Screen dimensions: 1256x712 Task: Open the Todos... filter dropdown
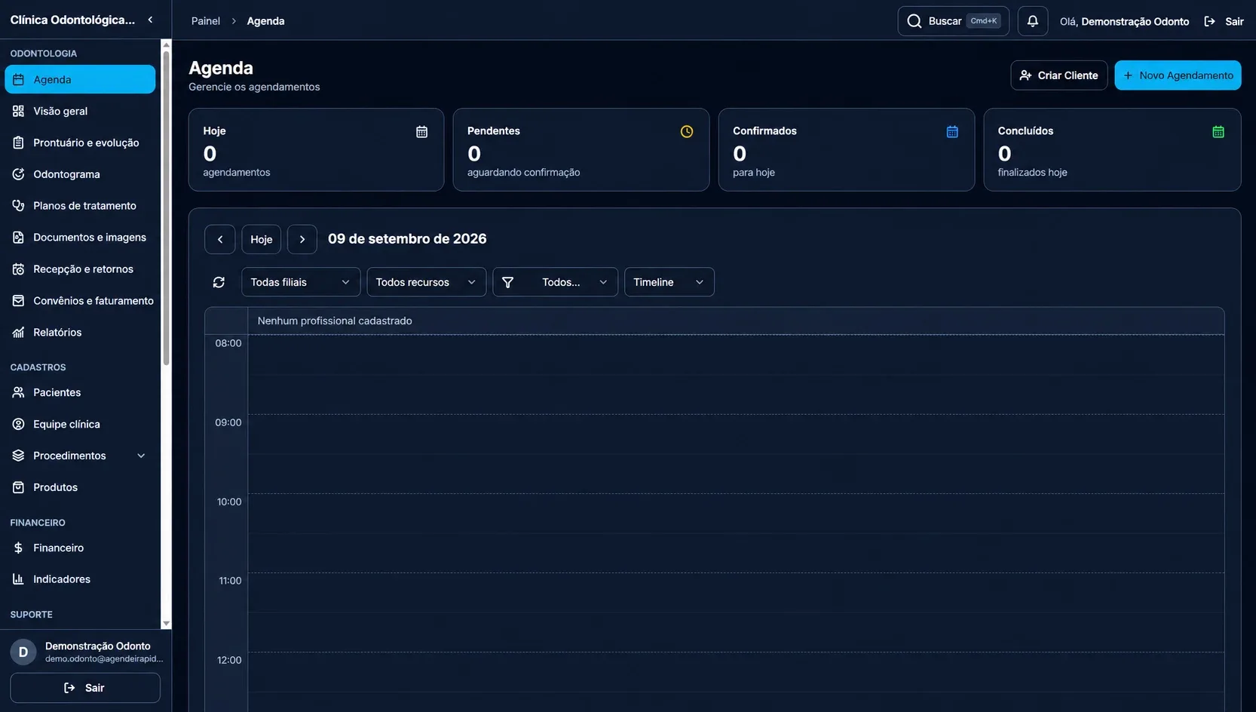555,282
